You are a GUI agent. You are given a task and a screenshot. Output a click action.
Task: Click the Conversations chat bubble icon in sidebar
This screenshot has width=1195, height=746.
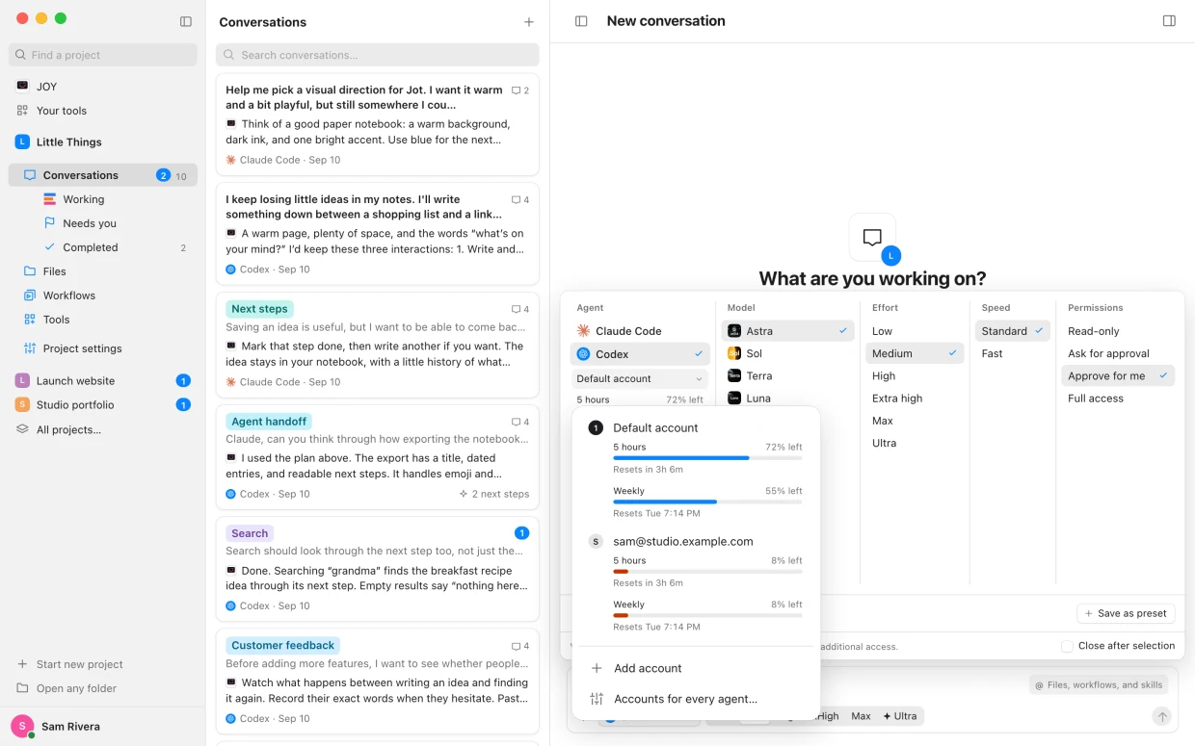[x=30, y=175]
